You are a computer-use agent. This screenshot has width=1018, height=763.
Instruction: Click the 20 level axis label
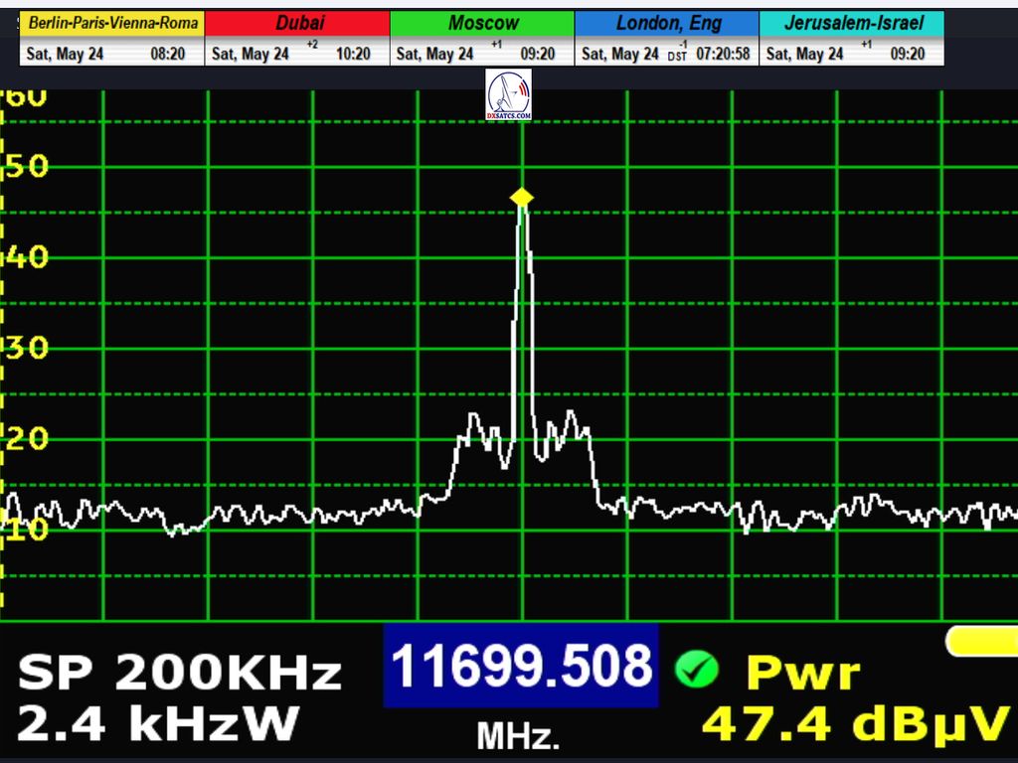(26, 438)
